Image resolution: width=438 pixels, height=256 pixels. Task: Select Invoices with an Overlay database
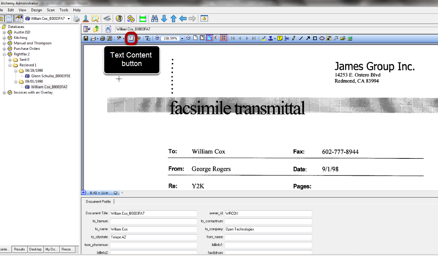tap(33, 92)
